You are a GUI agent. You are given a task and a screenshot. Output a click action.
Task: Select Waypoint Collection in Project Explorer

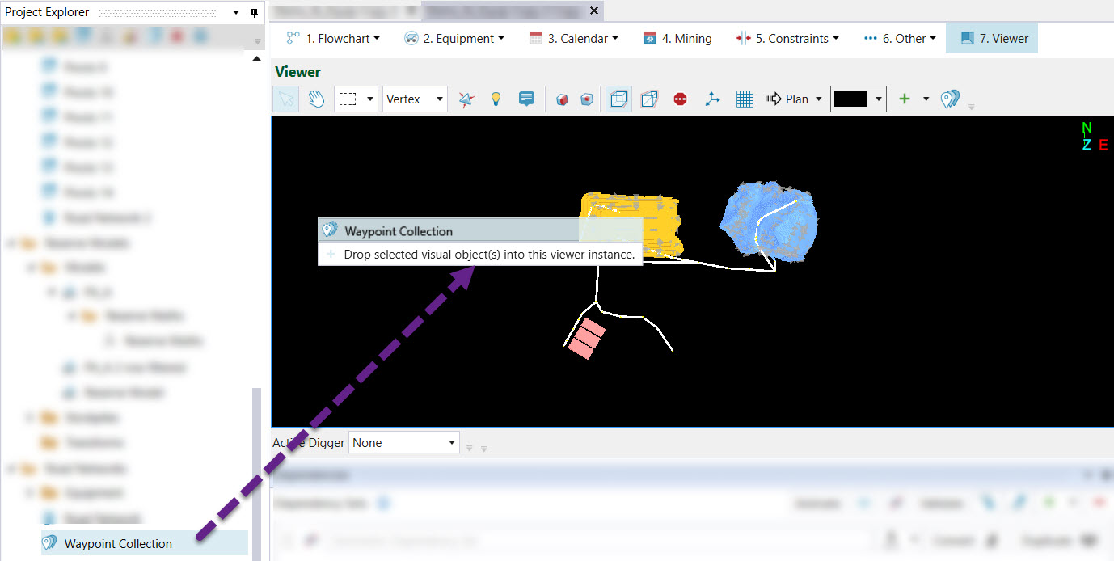point(118,543)
